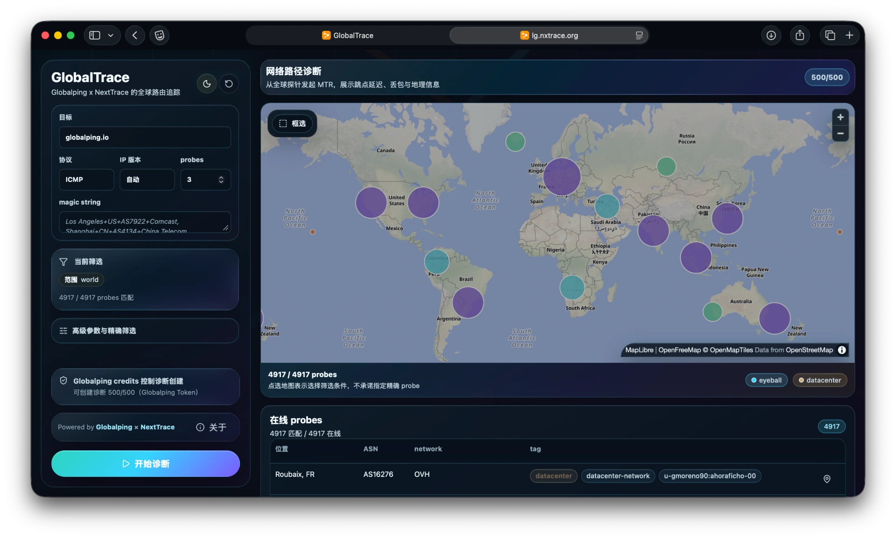This screenshot has width=896, height=538.
Task: Open the NextTrace link
Action: [158, 427]
